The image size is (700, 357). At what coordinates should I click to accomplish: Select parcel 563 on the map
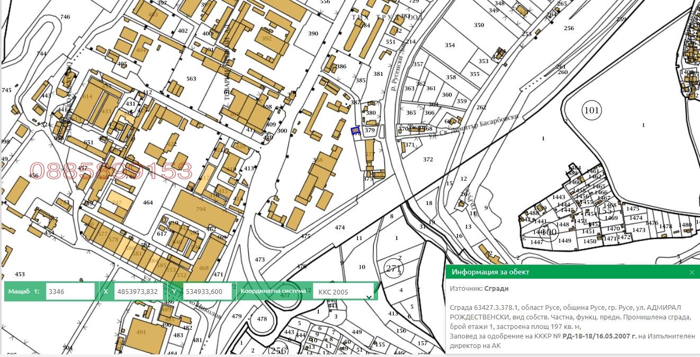click(191, 79)
